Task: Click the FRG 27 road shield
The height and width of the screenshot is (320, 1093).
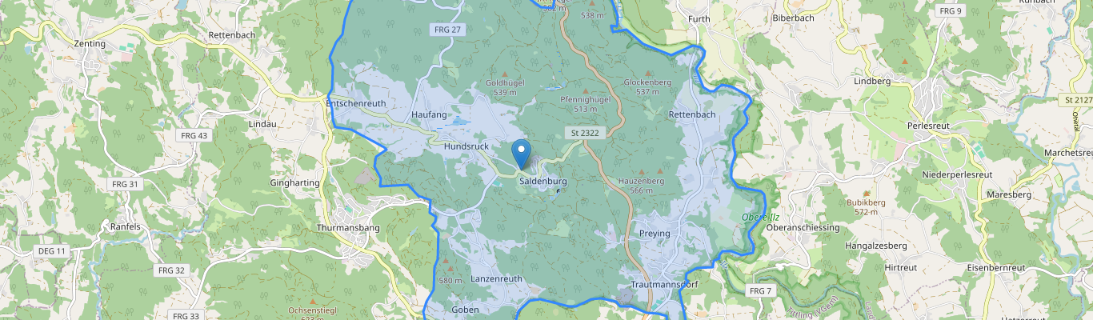Action: pyautogui.click(x=446, y=30)
